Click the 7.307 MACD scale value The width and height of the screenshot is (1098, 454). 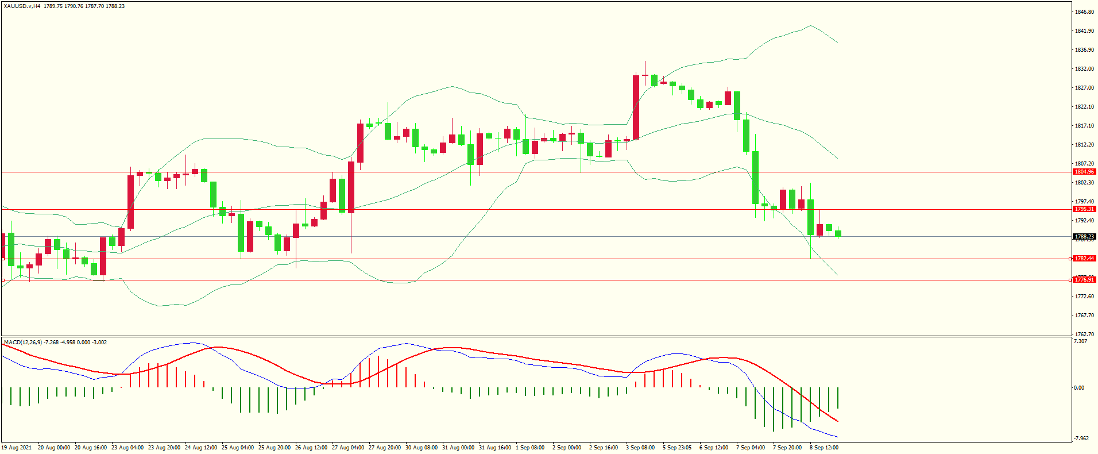[x=1080, y=341]
